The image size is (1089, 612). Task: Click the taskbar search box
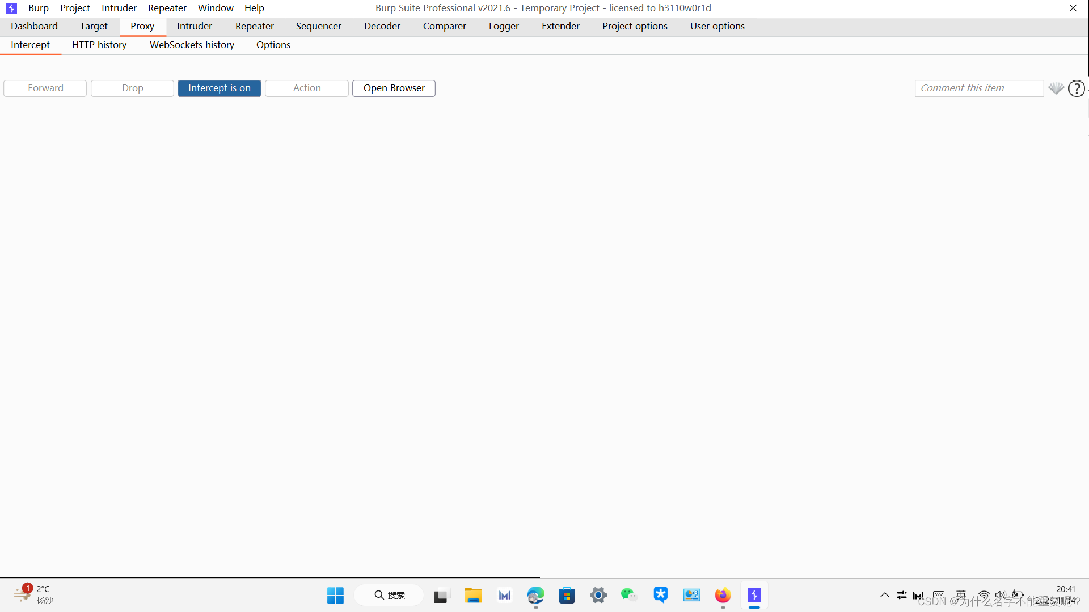[x=389, y=596]
